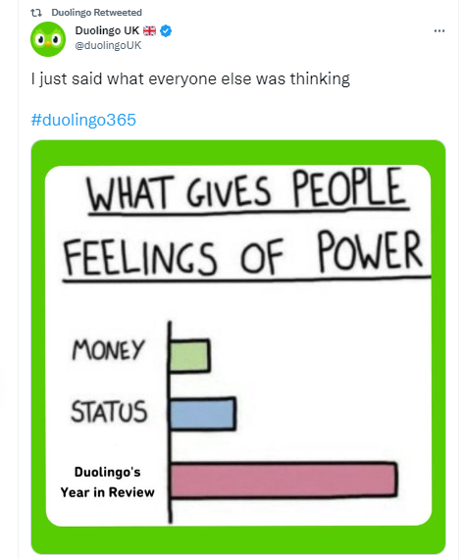Open the #duolingo365 hashtag

[83, 120]
